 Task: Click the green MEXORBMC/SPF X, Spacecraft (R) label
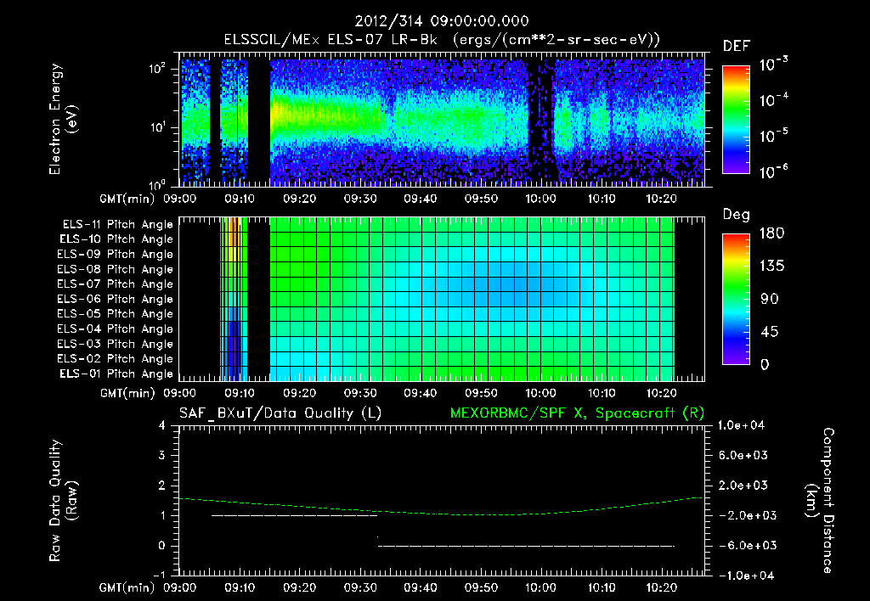point(577,413)
